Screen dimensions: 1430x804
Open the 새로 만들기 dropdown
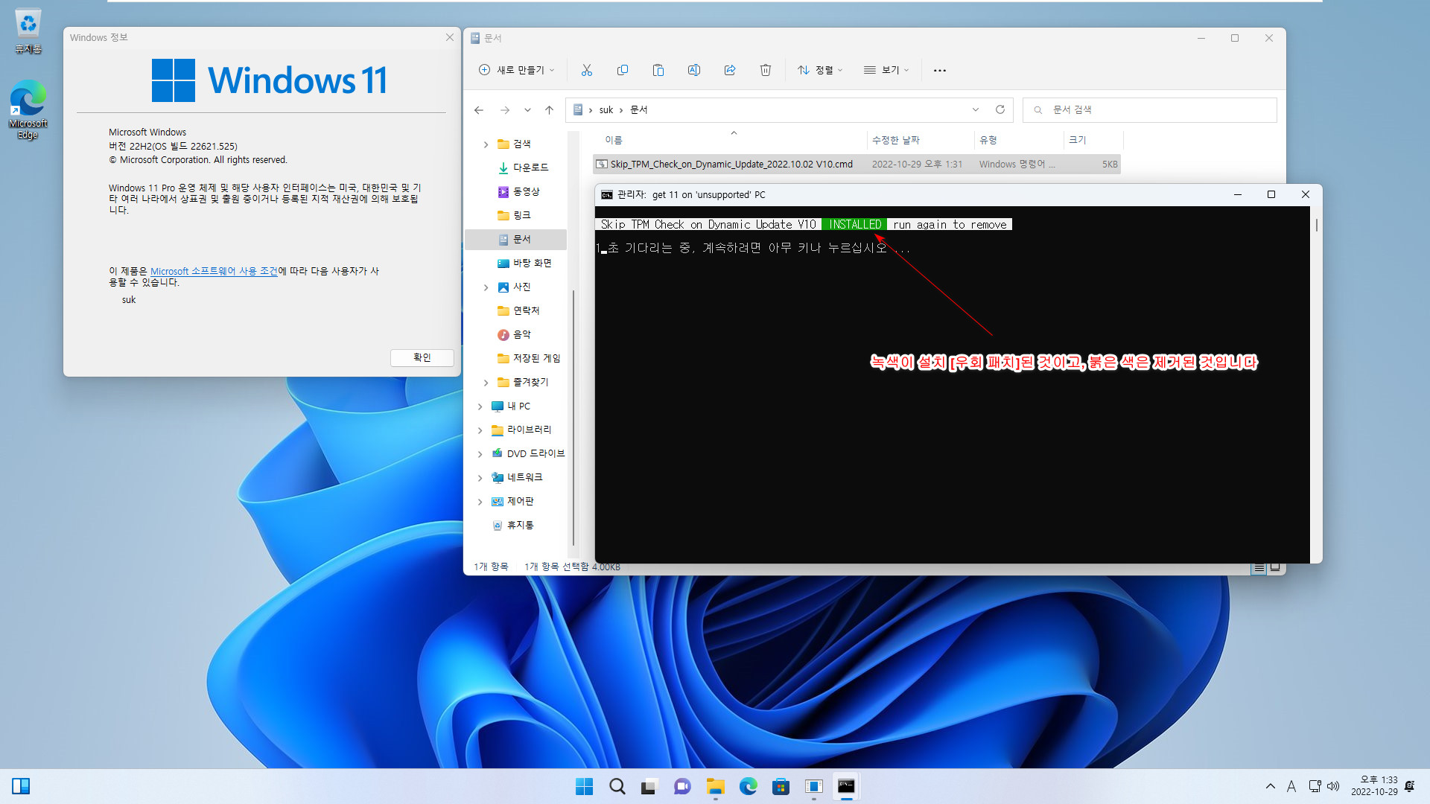516,70
